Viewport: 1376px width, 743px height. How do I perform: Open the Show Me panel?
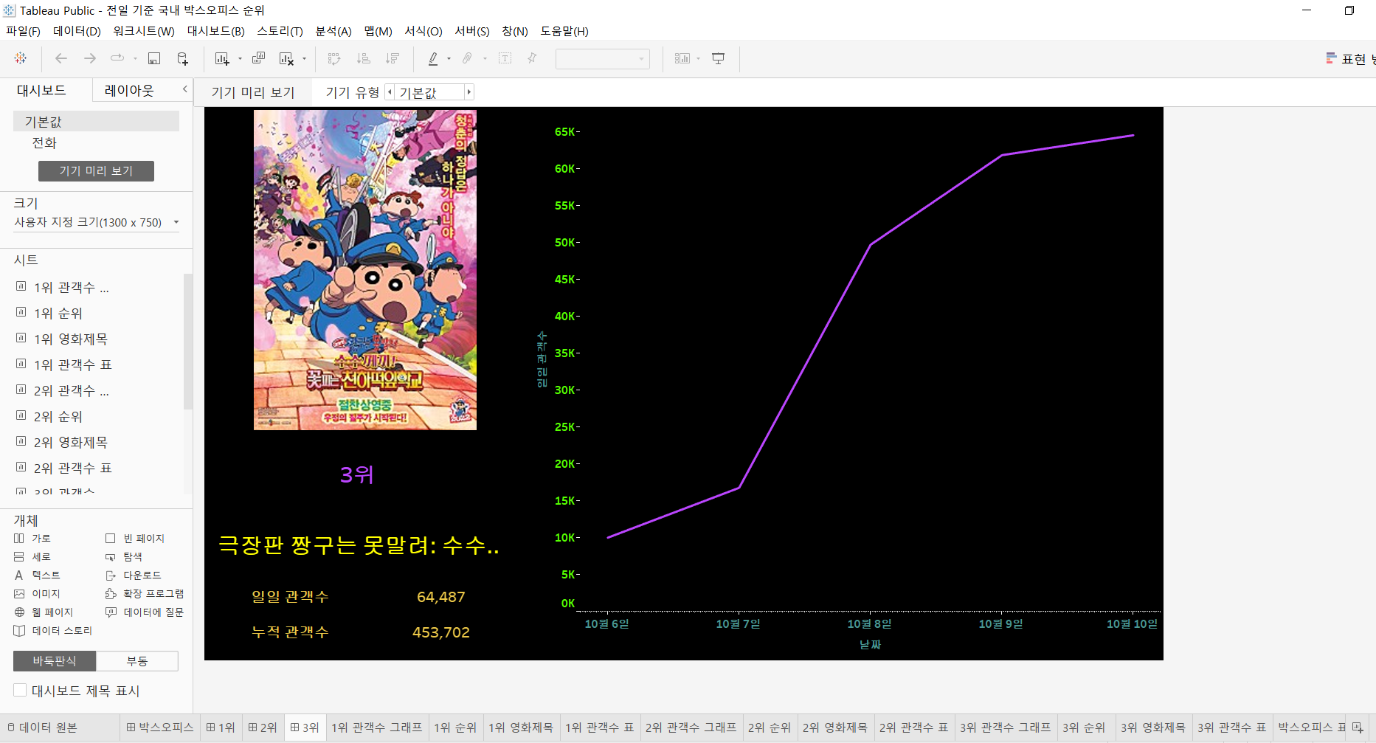(1349, 59)
